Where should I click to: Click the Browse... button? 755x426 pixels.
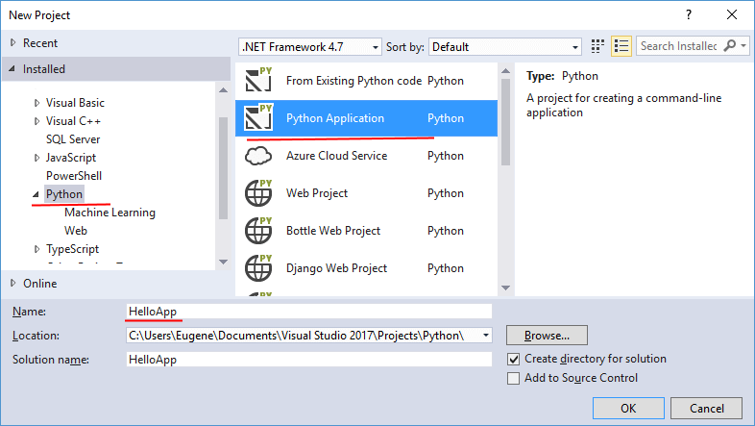click(x=547, y=336)
